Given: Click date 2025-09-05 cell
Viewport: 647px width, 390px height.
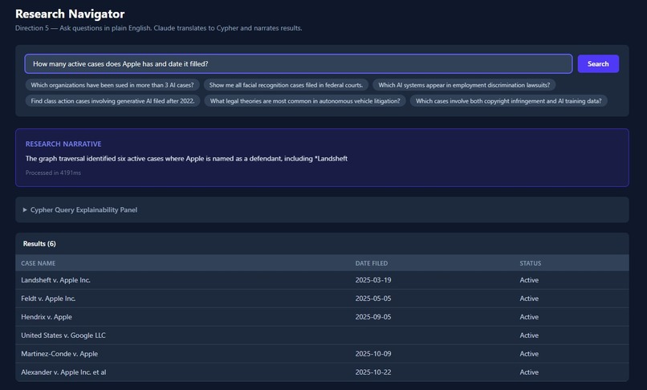Looking at the screenshot, I should 373,317.
